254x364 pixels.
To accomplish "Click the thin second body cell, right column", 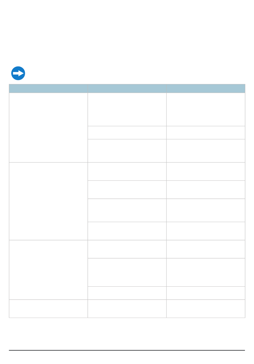I will click(206, 133).
